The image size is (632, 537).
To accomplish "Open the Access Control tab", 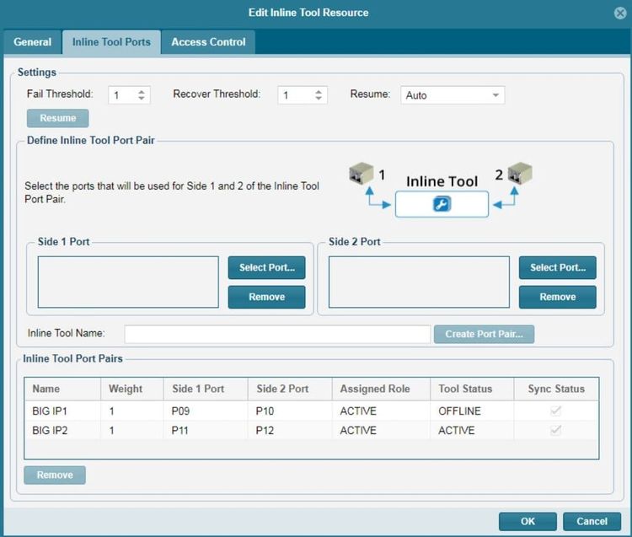I will 208,42.
